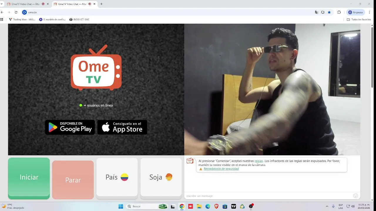Screen dimensions: 376x211
Task: Stop the chat with Parar button
Action: pyautogui.click(x=73, y=180)
